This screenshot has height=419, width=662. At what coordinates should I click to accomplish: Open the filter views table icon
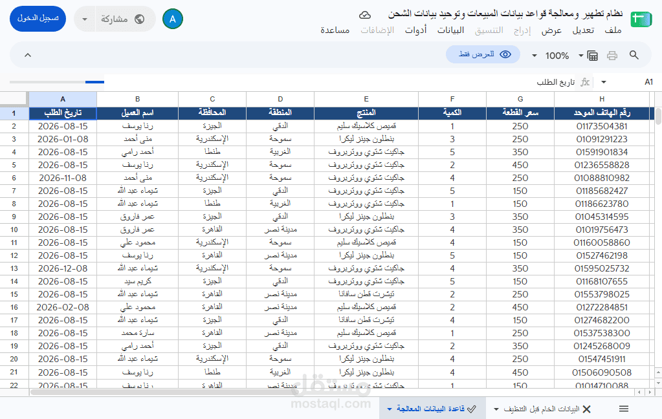[x=592, y=55]
